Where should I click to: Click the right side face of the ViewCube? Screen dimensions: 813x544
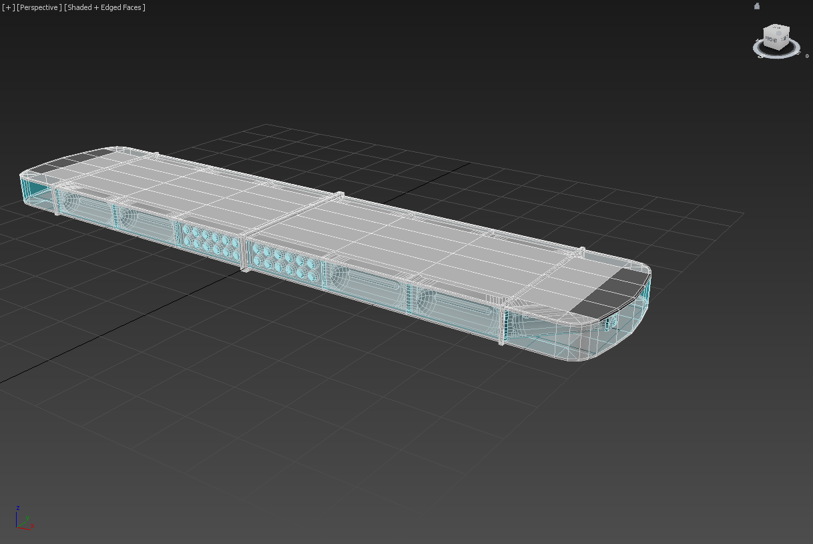[784, 38]
